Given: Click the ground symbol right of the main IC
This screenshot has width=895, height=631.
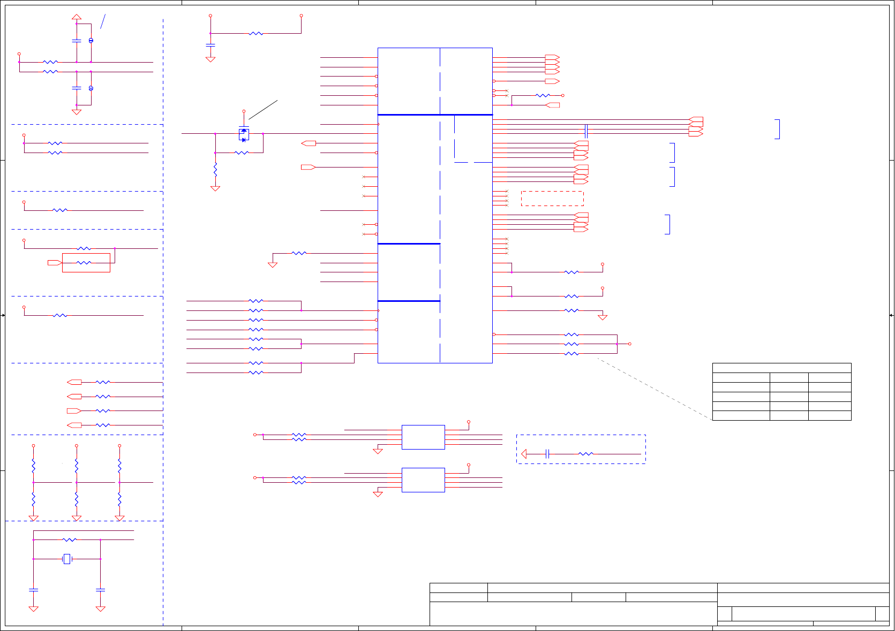Looking at the screenshot, I should click(x=603, y=317).
